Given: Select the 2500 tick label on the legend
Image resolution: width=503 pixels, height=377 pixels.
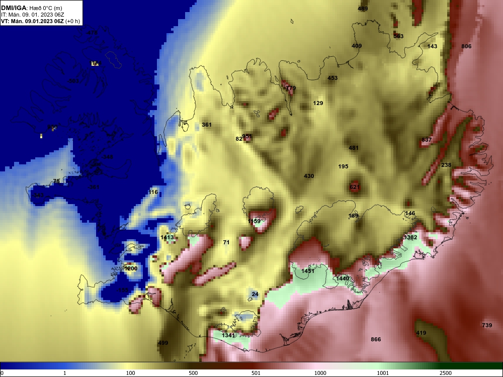Looking at the screenshot, I should click(x=446, y=373).
